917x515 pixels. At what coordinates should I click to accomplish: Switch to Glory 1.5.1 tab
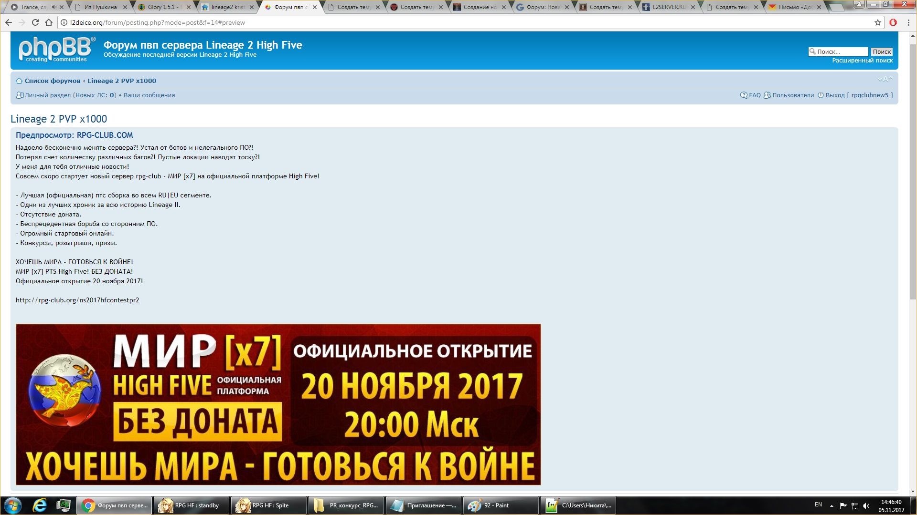pyautogui.click(x=162, y=7)
